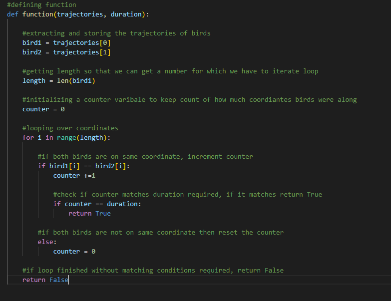Click the line "length = len(bird1)"
The width and height of the screenshot is (391, 301).
tap(59, 81)
